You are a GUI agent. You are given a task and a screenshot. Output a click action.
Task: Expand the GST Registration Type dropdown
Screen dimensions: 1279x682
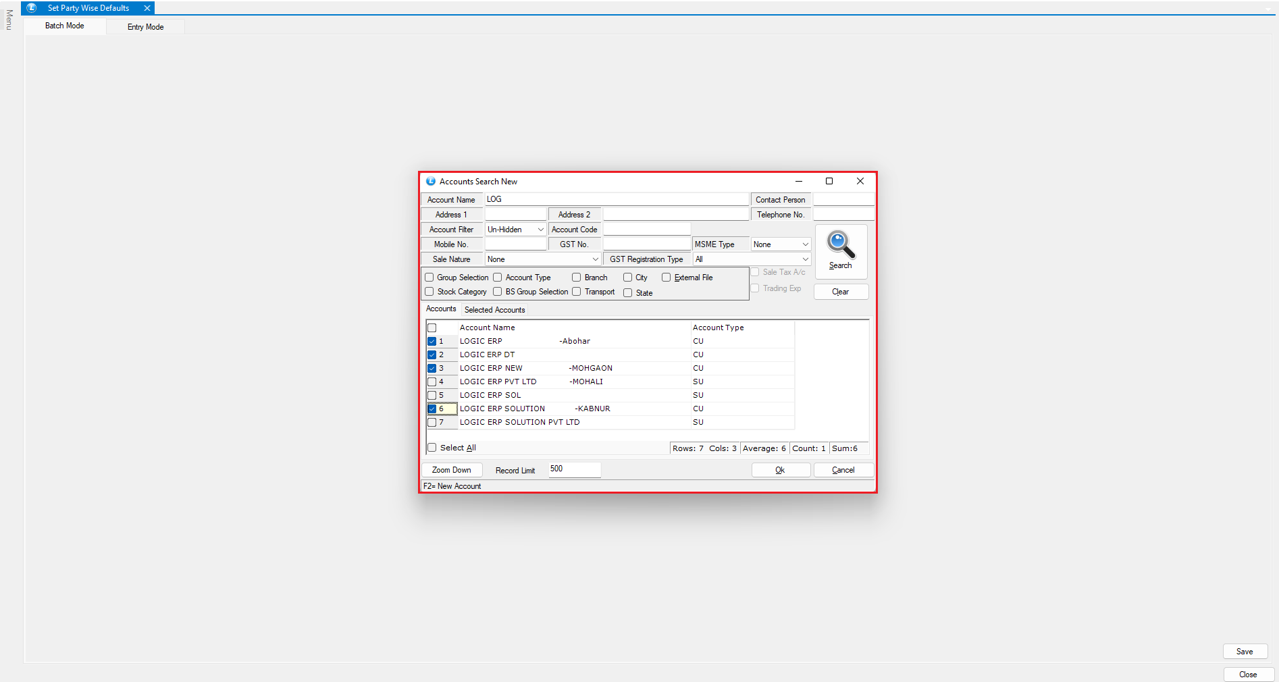pos(805,259)
